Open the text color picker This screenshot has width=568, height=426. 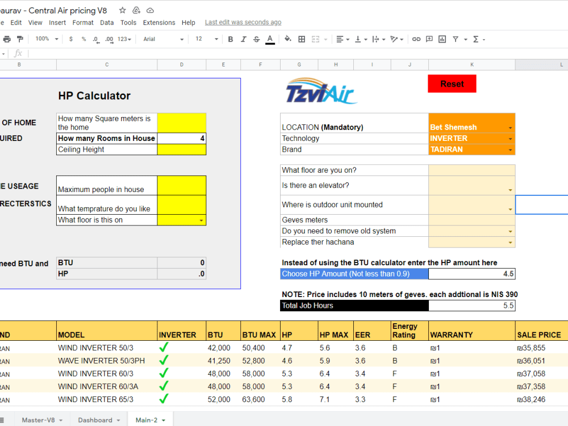point(269,39)
